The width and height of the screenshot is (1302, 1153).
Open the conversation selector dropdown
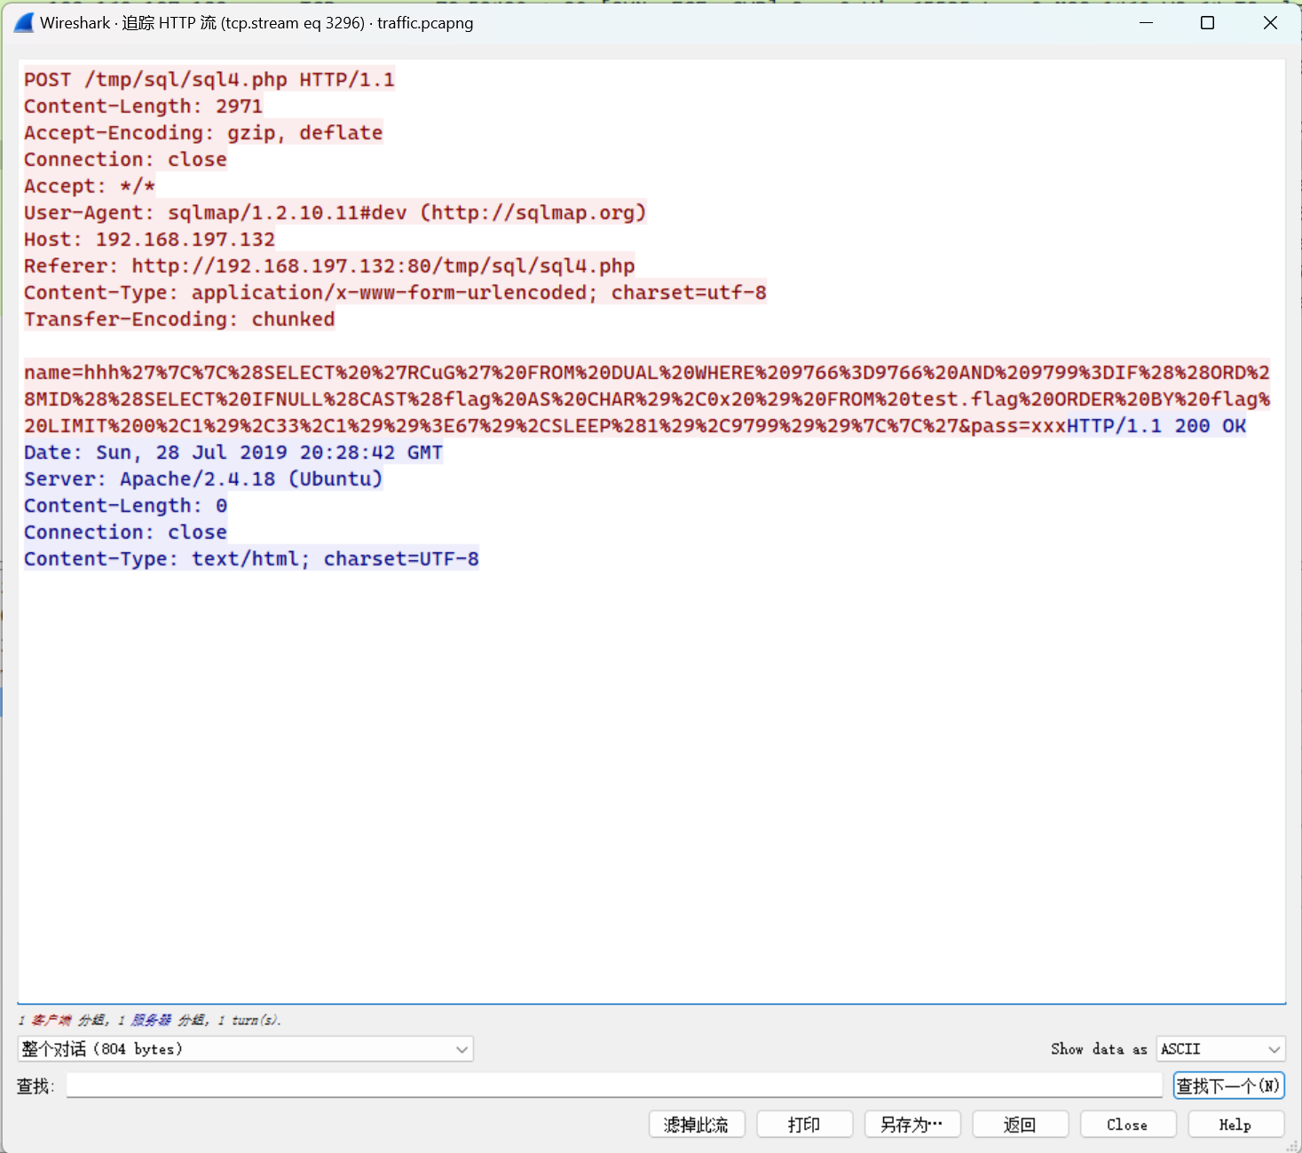[x=245, y=1049]
